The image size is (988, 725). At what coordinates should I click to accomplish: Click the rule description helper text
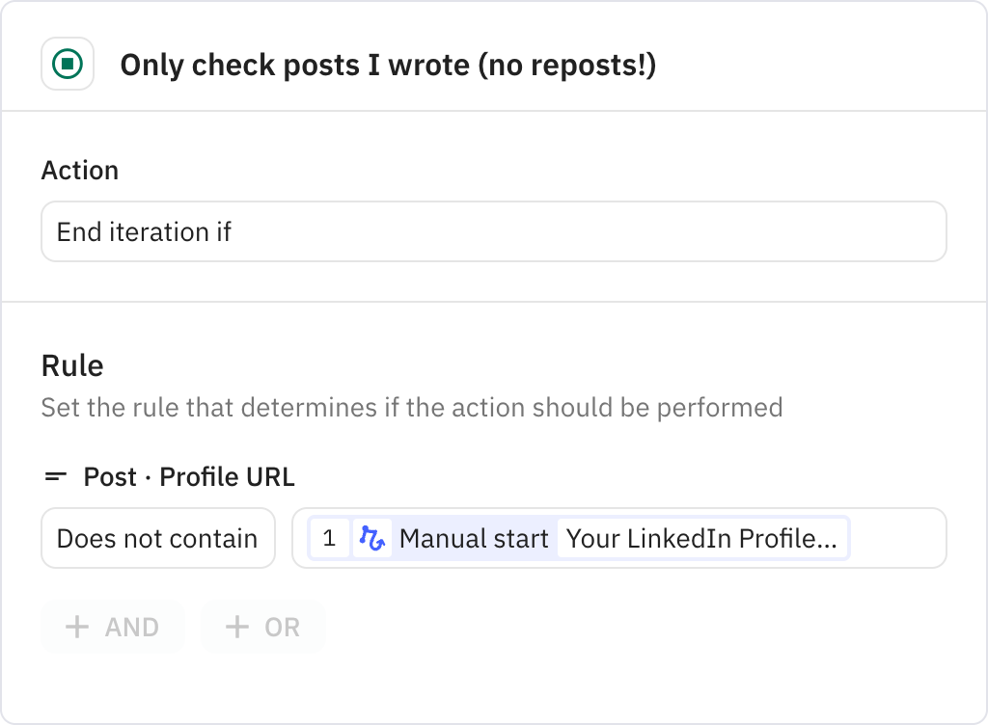pos(411,407)
